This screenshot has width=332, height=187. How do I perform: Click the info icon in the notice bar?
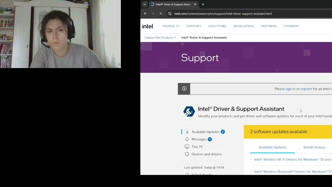click(184, 89)
